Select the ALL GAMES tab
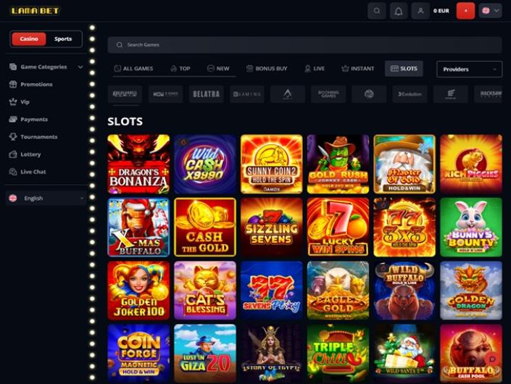 [x=133, y=68]
